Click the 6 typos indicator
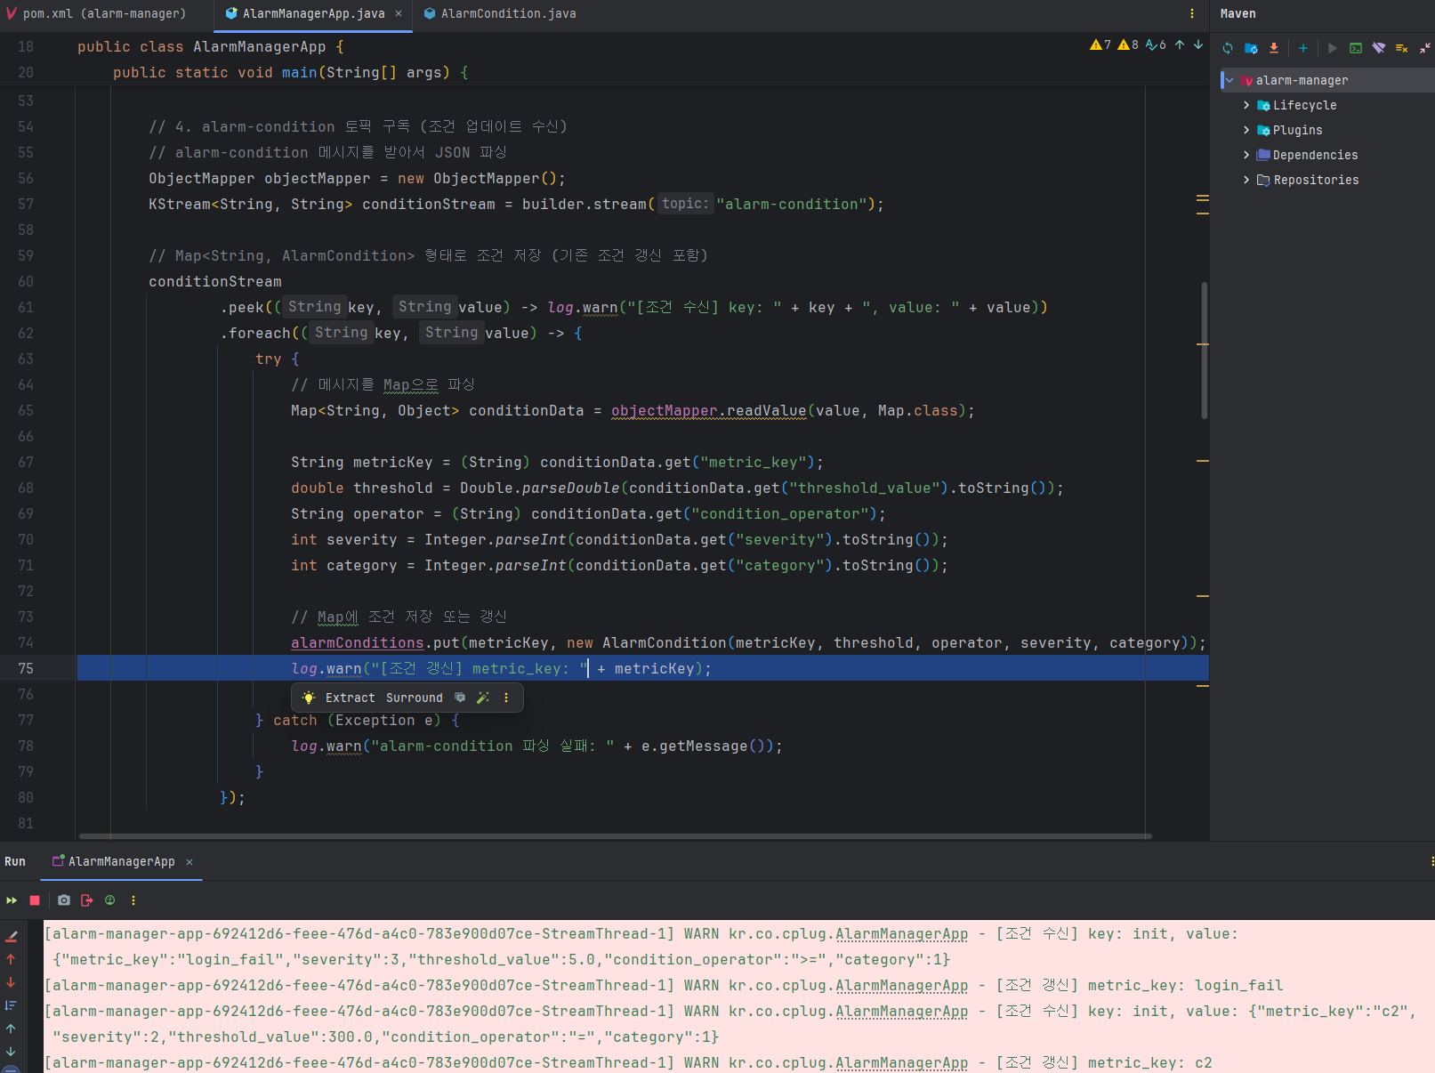 [x=1156, y=44]
